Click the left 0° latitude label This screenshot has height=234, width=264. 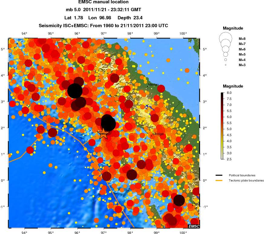[3, 180]
